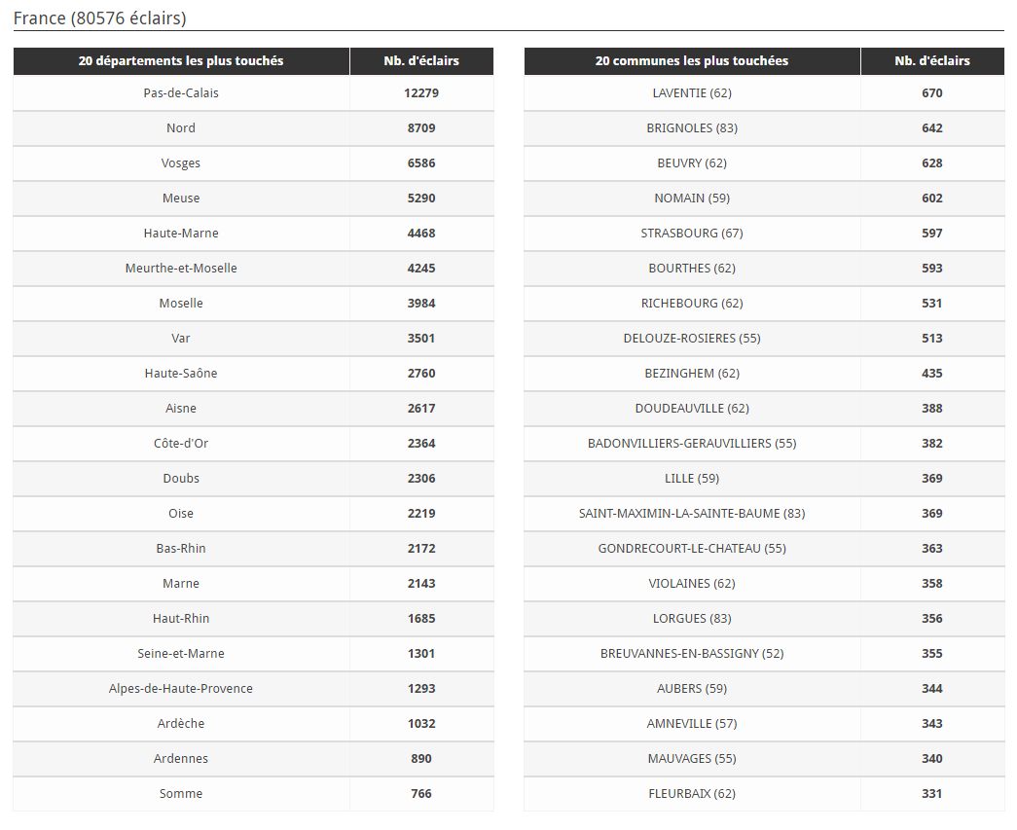This screenshot has height=830, width=1017.
Task: Click the Somme department row
Action: click(x=253, y=793)
